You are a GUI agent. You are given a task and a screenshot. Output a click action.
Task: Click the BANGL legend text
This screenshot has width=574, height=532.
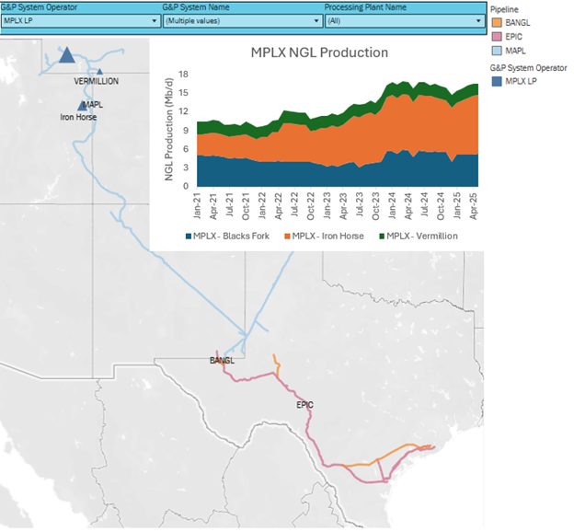tap(518, 23)
